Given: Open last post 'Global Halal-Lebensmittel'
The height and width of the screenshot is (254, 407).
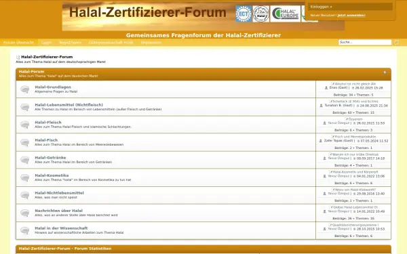Looking at the screenshot, I should [355, 207].
